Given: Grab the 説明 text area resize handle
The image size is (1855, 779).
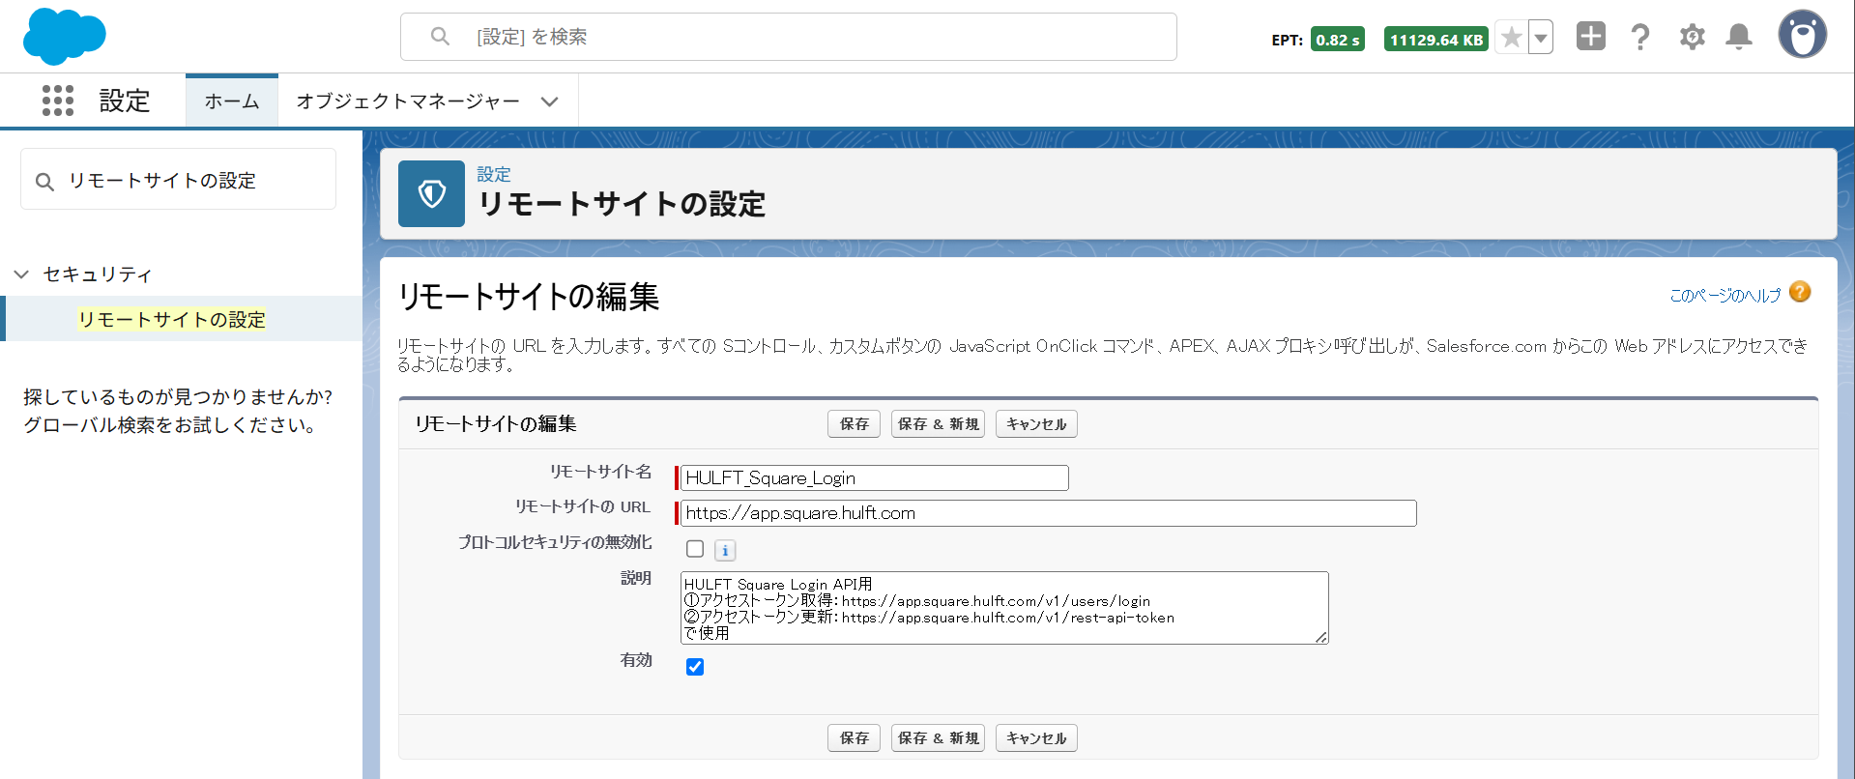Looking at the screenshot, I should 1321,637.
